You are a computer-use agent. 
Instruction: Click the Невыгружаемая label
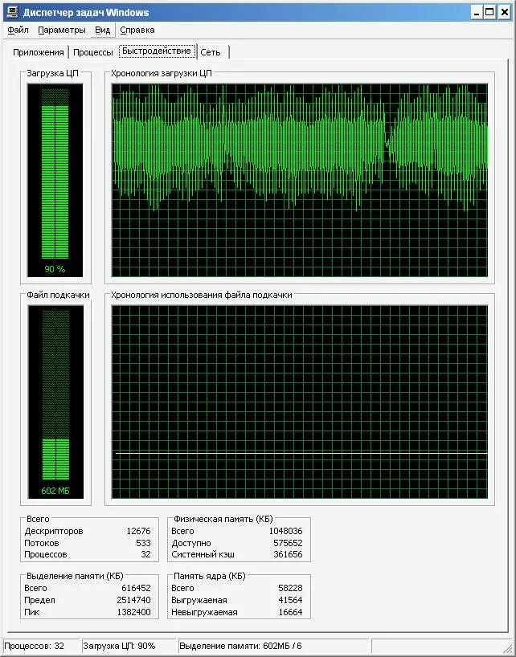pyautogui.click(x=204, y=612)
